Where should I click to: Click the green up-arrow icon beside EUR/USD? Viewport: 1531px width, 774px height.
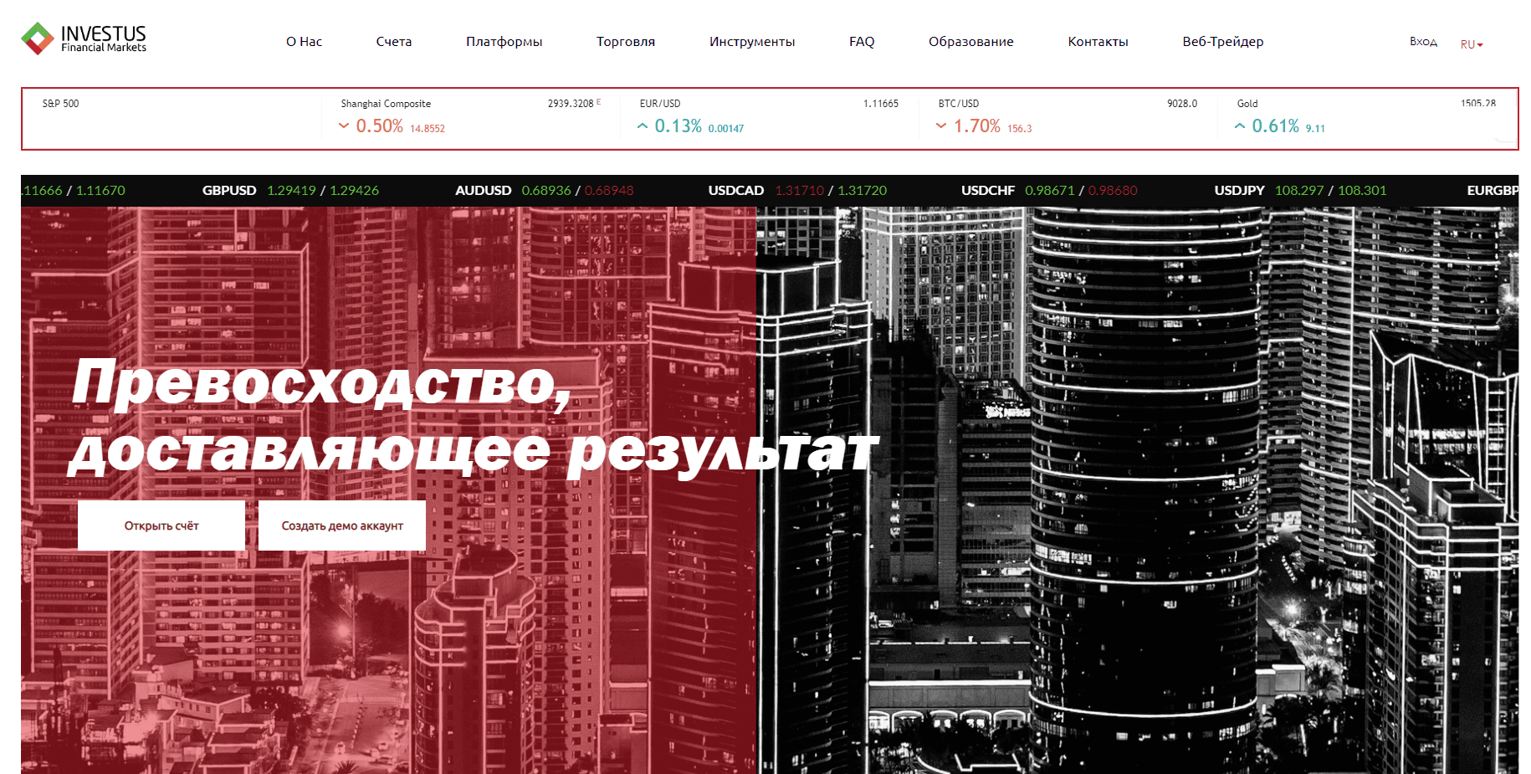642,125
